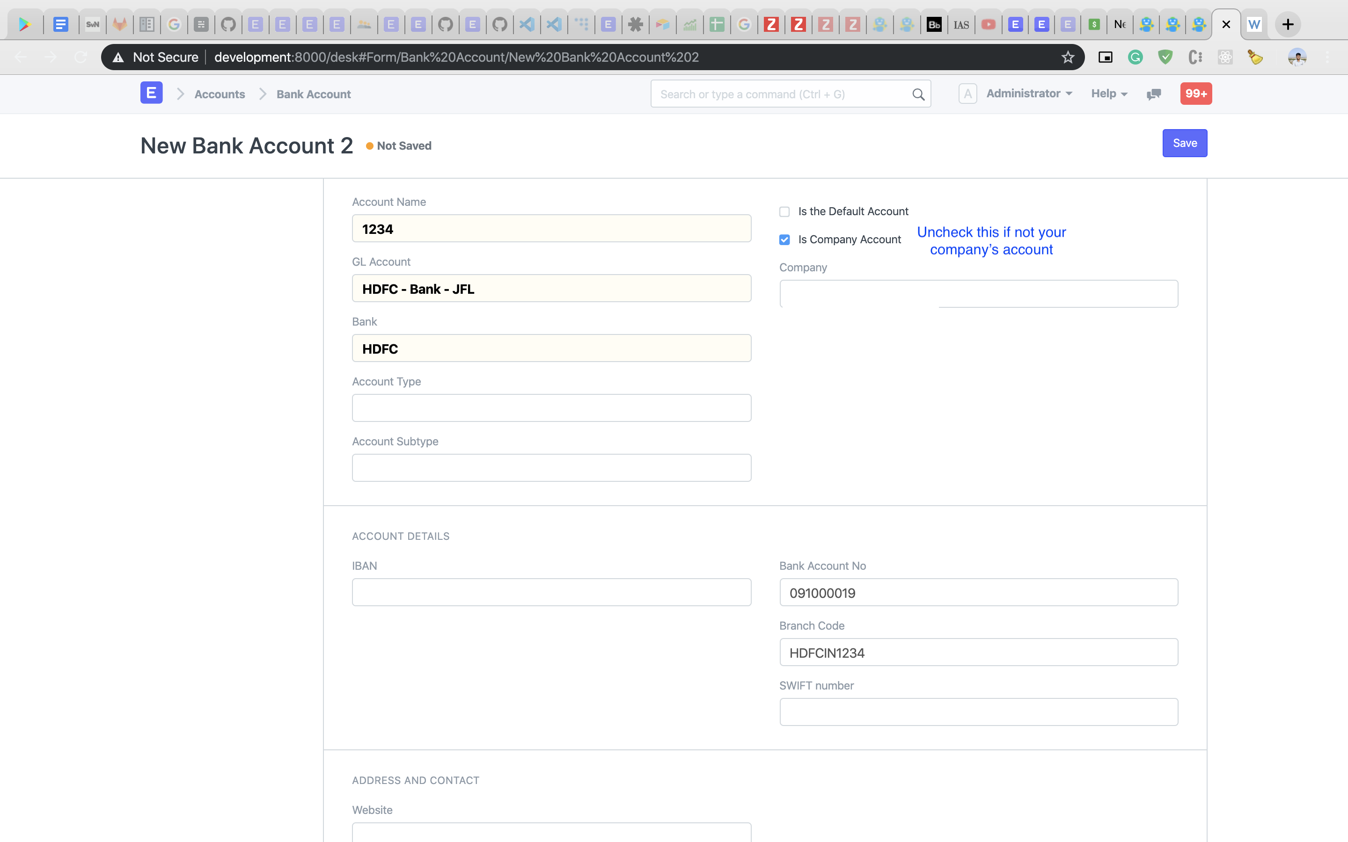Click the Not Saved status indicator
Viewport: 1348px width, 842px height.
(x=399, y=146)
